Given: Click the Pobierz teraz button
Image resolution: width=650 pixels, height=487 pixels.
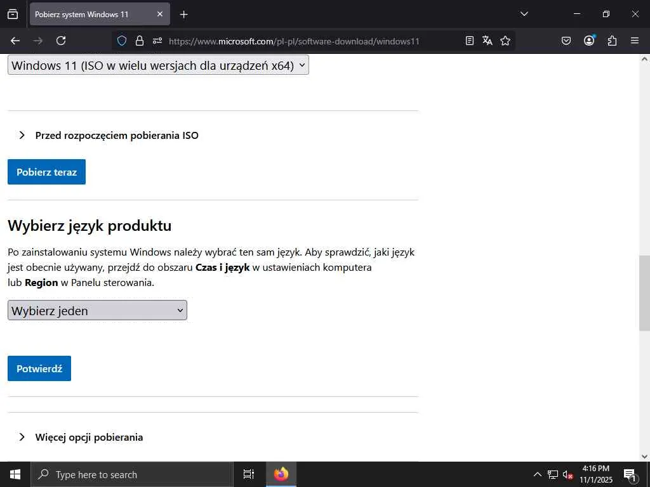Looking at the screenshot, I should pyautogui.click(x=46, y=172).
